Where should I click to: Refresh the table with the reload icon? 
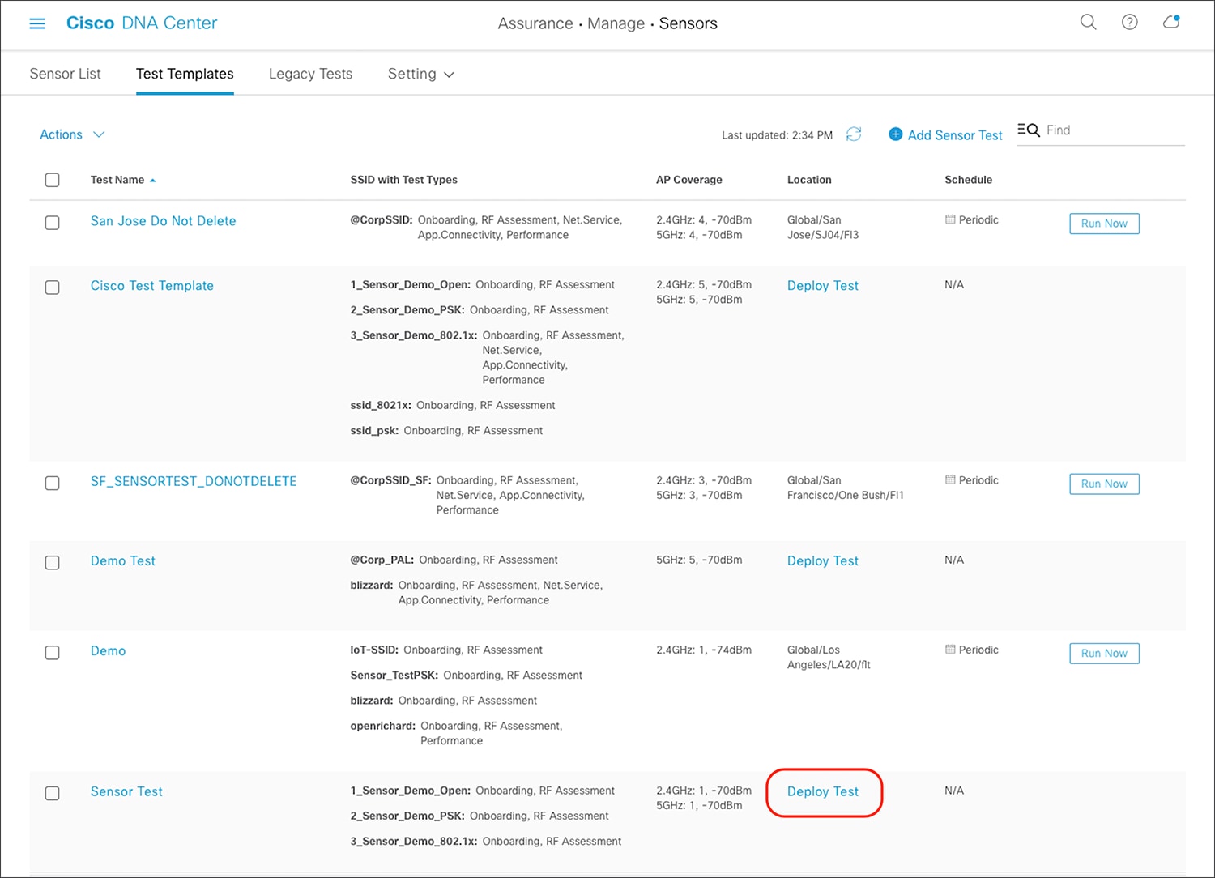854,134
